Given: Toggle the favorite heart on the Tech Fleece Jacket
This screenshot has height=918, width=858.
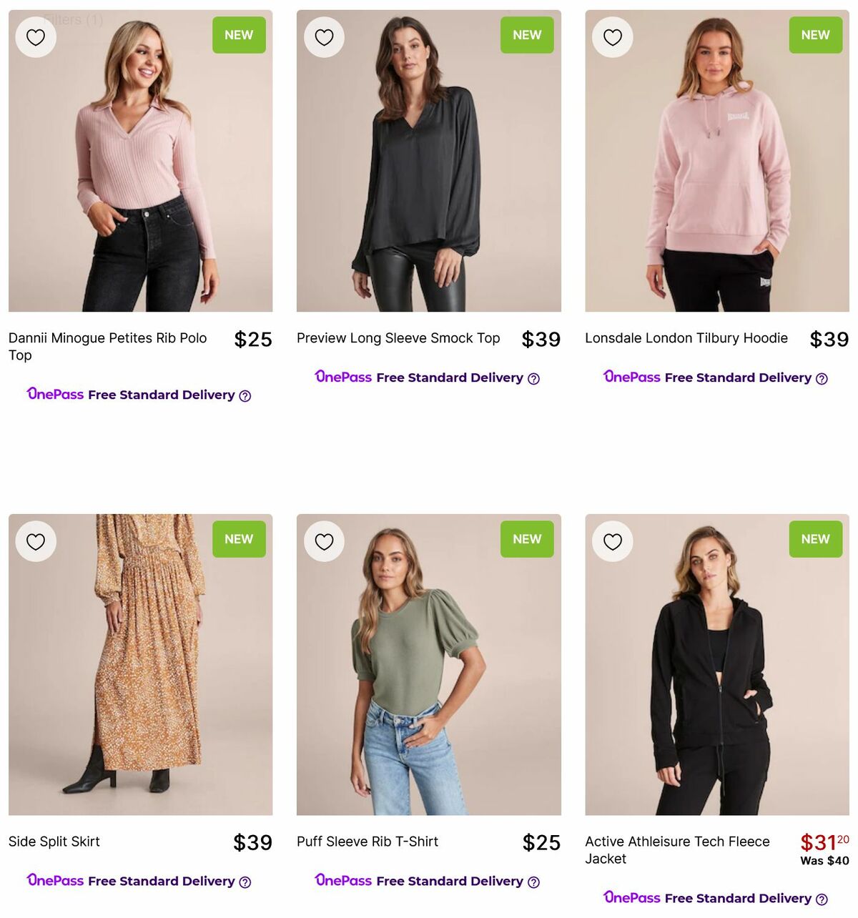Looking at the screenshot, I should click(x=612, y=541).
